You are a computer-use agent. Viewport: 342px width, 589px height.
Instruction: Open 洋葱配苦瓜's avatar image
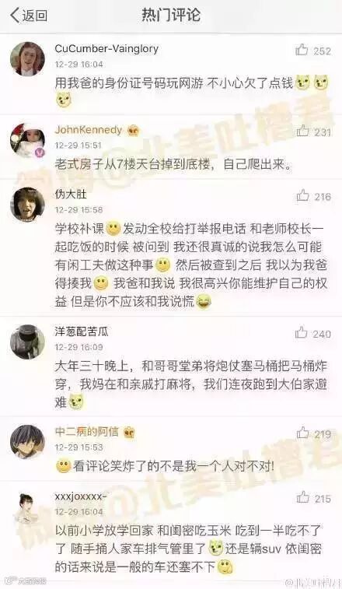[x=27, y=342]
